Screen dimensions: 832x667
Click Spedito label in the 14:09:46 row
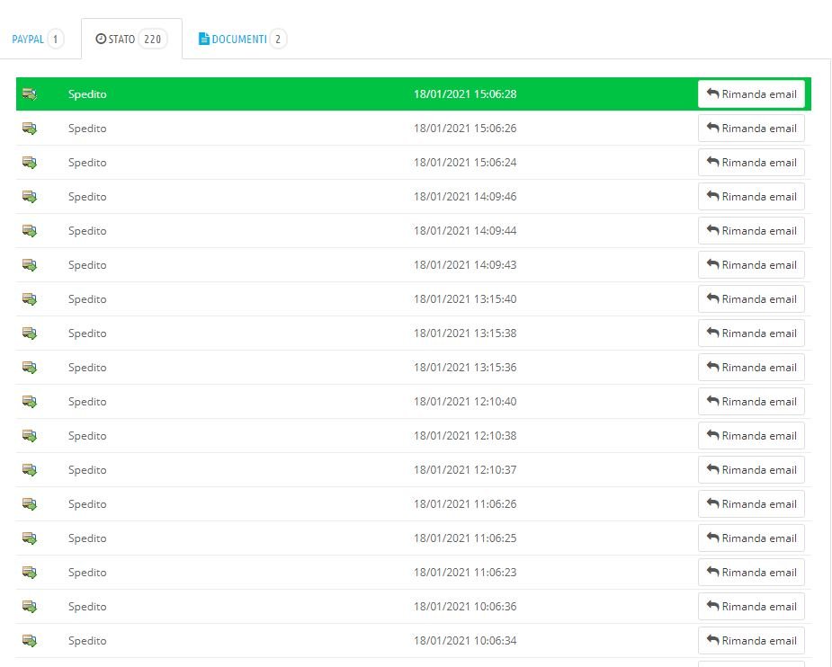[x=87, y=197]
